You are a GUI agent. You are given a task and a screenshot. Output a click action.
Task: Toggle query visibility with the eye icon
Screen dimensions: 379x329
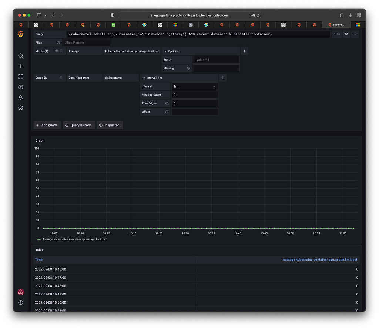click(x=346, y=34)
